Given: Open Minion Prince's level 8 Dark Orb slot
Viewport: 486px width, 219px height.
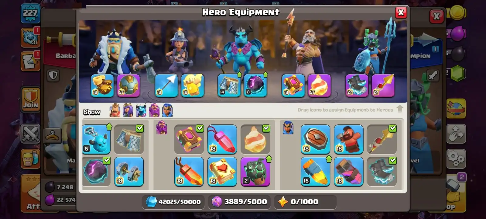Looking at the screenshot, I should tap(255, 85).
